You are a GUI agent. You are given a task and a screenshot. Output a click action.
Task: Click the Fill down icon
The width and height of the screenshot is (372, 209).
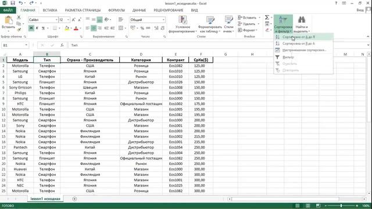tap(267, 24)
